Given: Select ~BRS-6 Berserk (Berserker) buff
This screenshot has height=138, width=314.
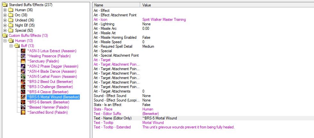Looking at the screenshot, I should tap(48, 102).
